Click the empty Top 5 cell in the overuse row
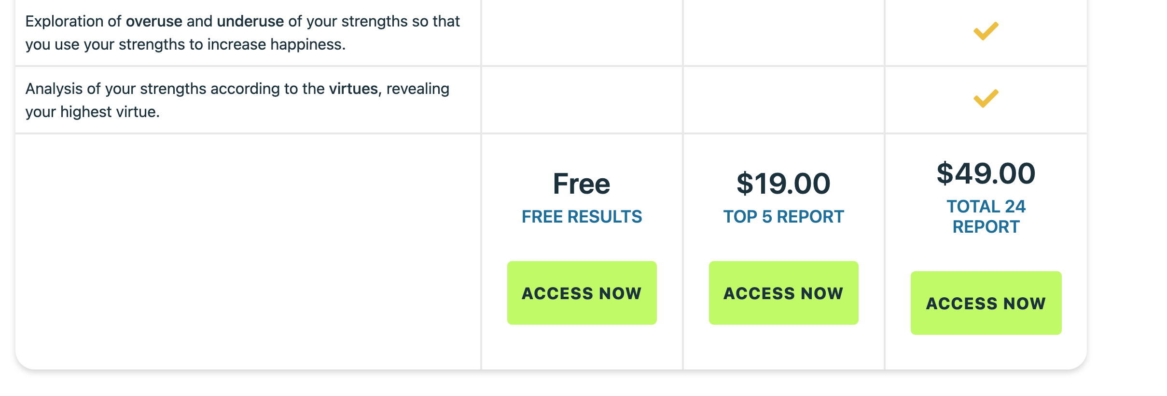 tap(783, 32)
